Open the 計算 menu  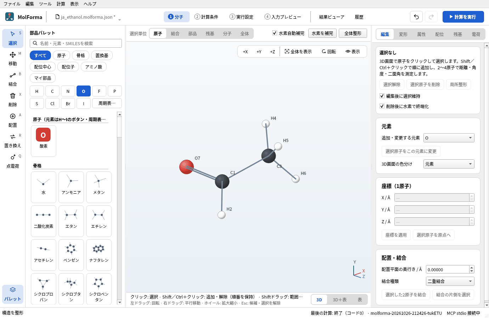[61, 4]
